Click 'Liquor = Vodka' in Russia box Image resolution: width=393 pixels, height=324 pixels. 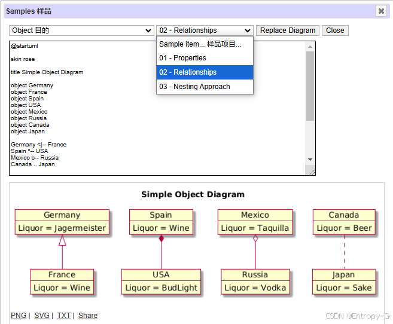tap(255, 288)
